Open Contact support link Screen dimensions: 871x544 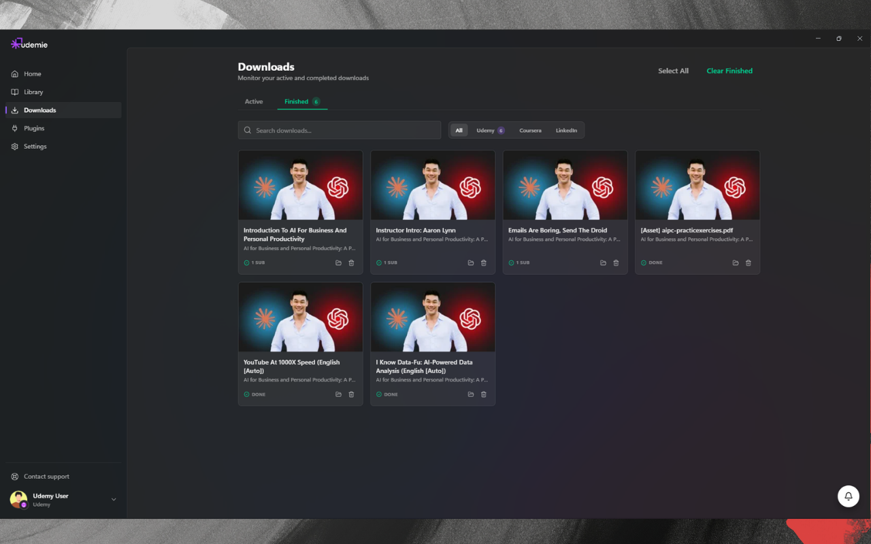pos(63,477)
